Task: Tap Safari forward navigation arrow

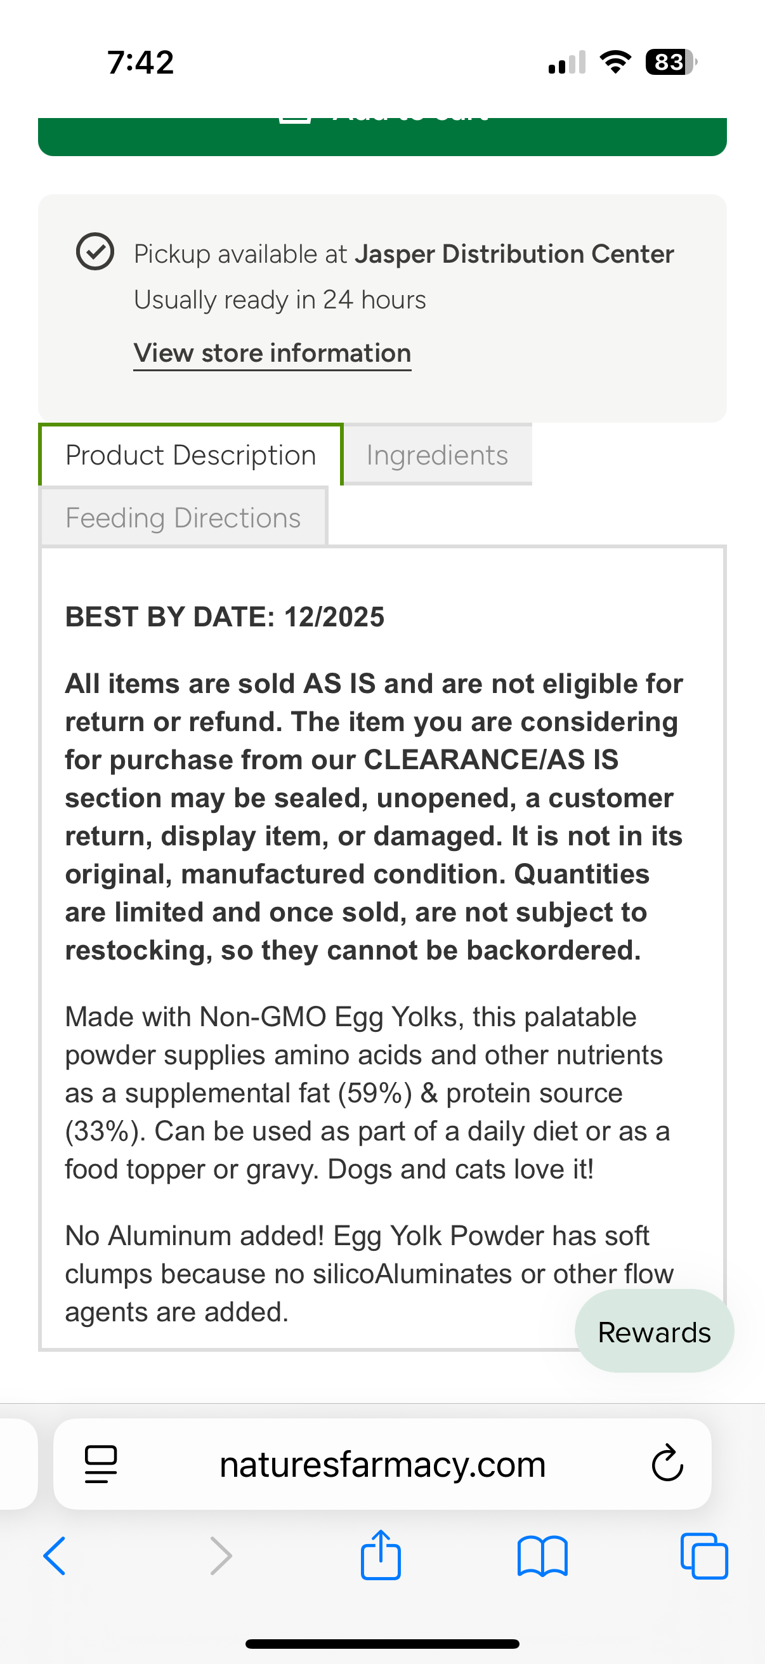Action: point(221,1556)
